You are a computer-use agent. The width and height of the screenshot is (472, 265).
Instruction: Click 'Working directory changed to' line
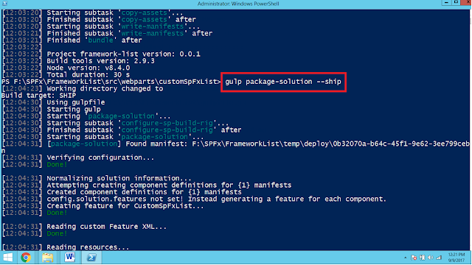click(x=105, y=88)
